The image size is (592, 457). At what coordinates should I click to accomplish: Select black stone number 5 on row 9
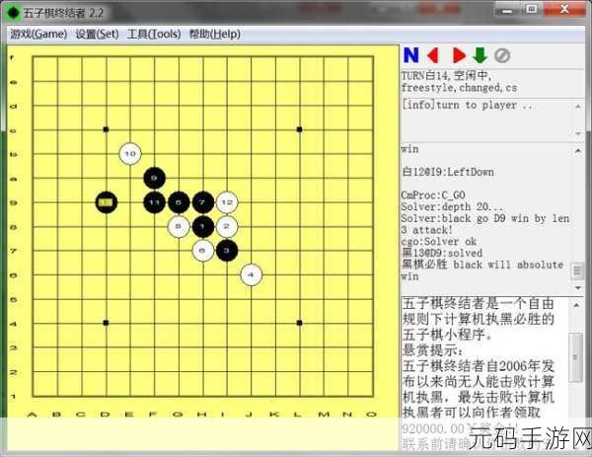click(179, 202)
